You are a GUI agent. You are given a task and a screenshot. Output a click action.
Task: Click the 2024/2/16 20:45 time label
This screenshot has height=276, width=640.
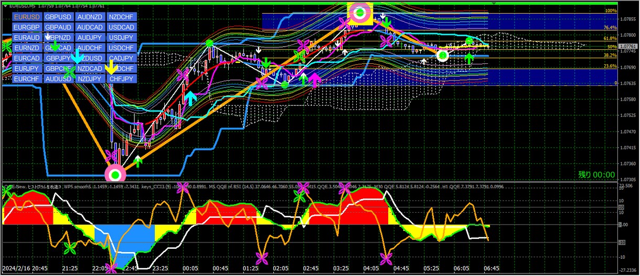point(25,268)
